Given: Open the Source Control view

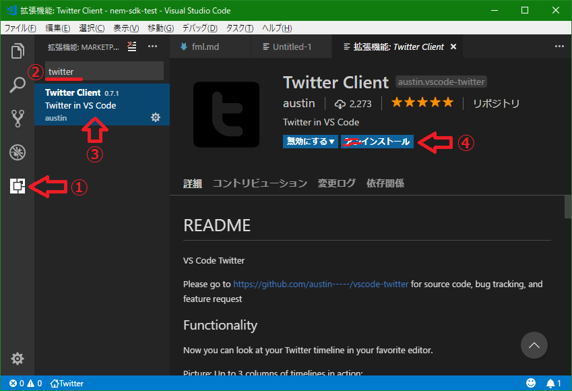Looking at the screenshot, I should [17, 118].
